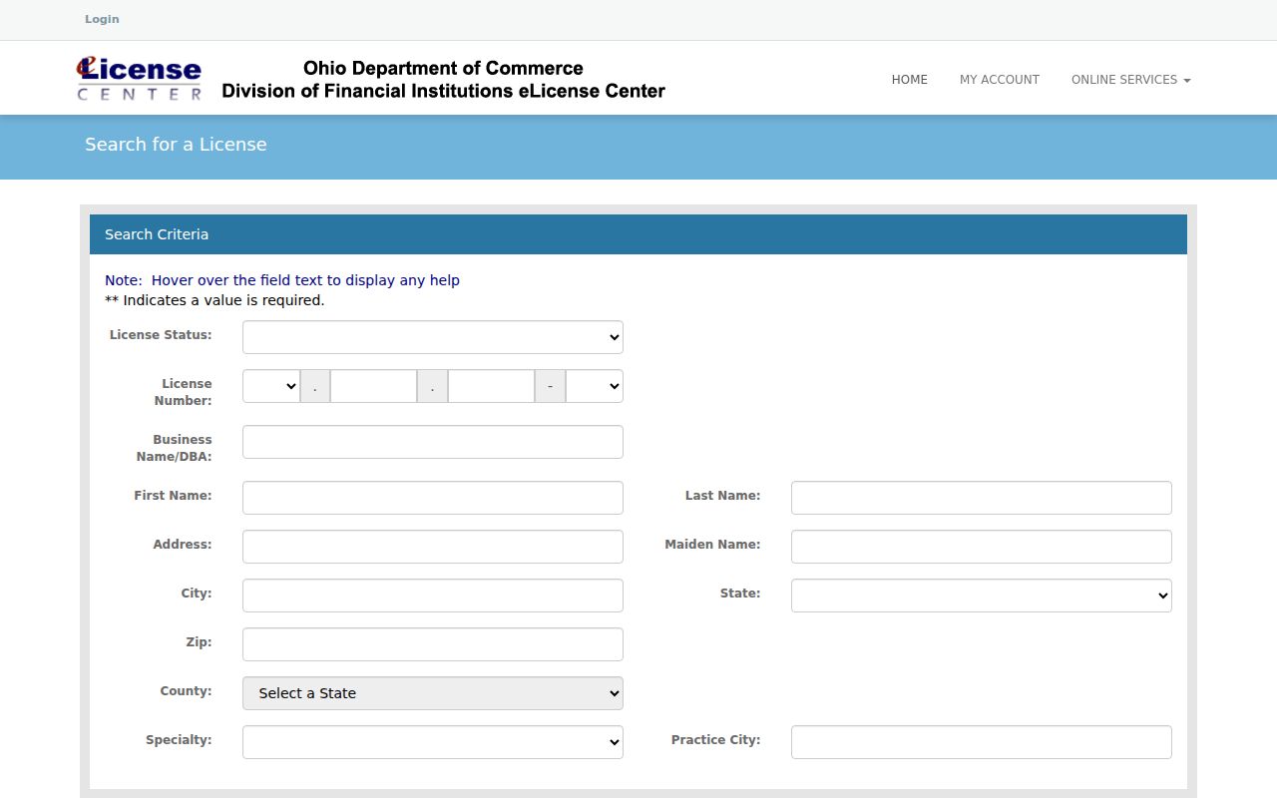This screenshot has height=798, width=1277.
Task: Click the 'License Status:' label
Action: point(161,335)
